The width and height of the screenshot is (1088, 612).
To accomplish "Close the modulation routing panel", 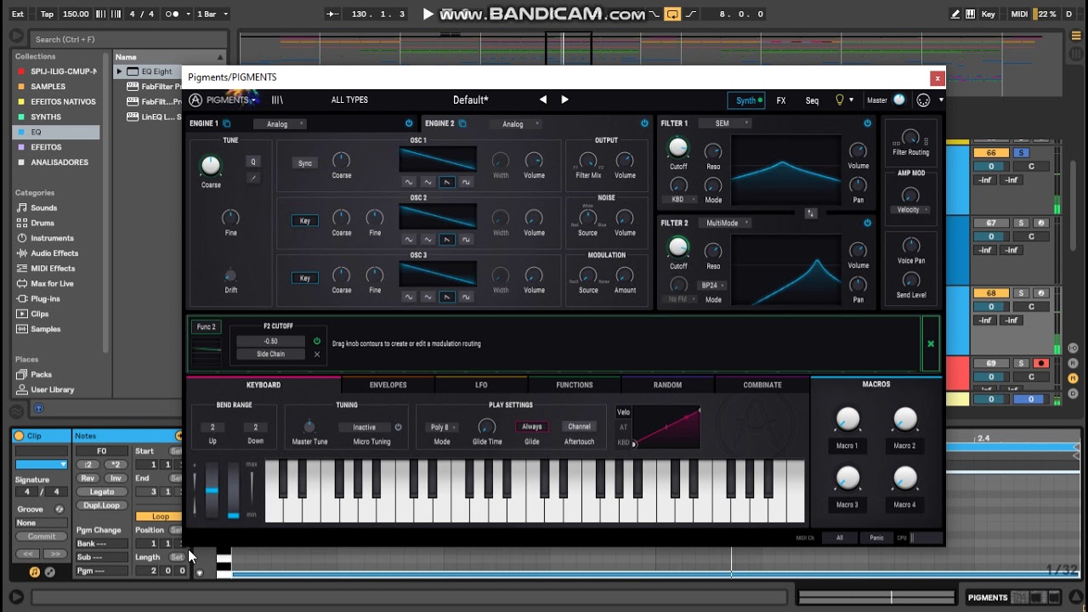I will coord(931,343).
